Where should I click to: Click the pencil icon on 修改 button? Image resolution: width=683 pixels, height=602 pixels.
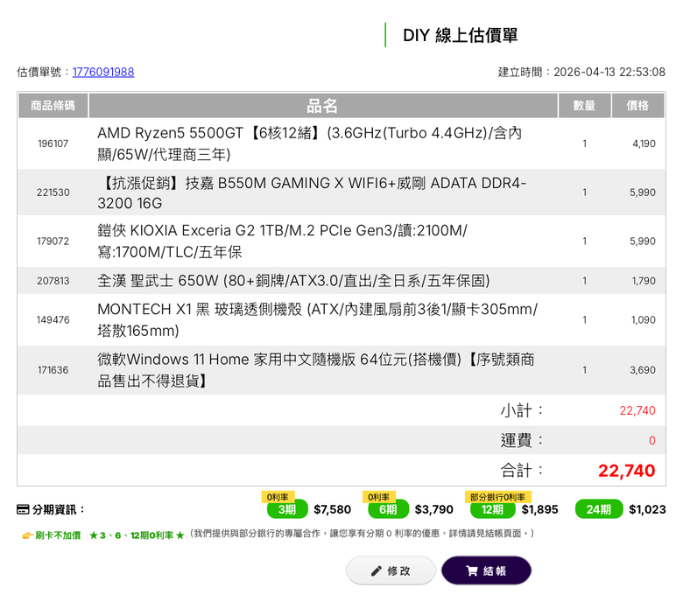pyautogui.click(x=376, y=571)
